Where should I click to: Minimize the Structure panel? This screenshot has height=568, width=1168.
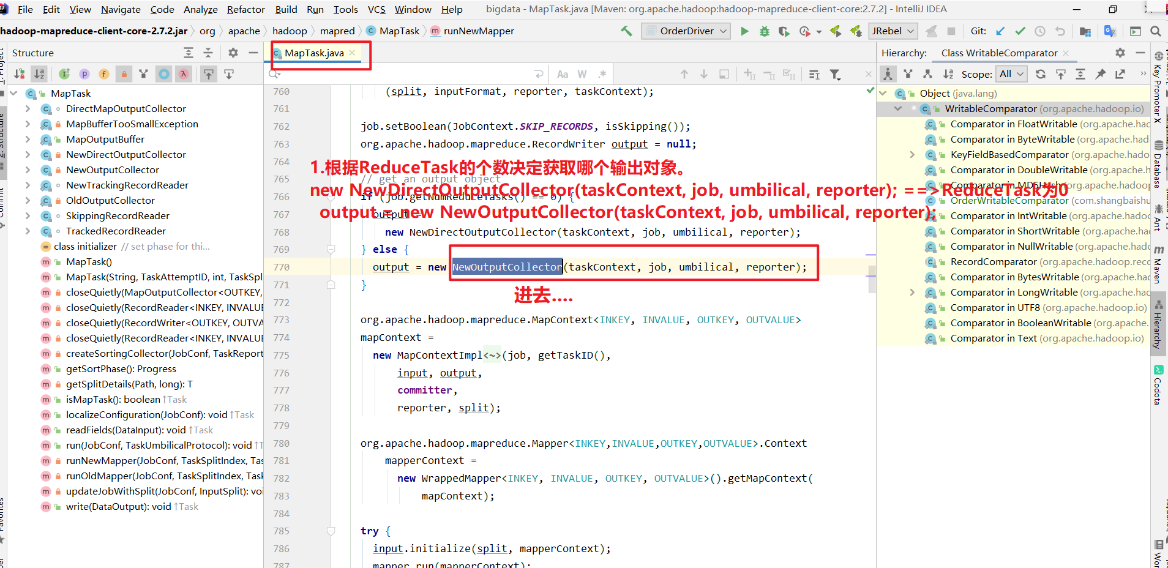pos(253,53)
